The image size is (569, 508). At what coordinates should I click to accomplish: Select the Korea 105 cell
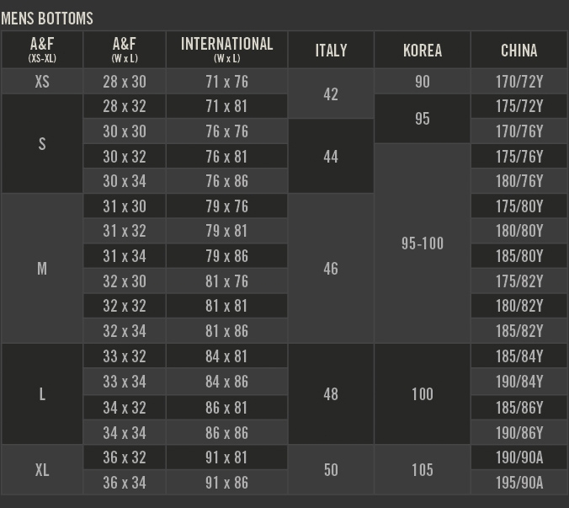click(422, 470)
